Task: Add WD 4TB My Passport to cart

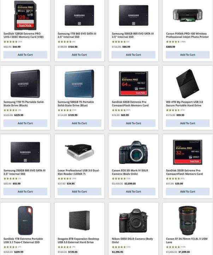Action: 188,123
